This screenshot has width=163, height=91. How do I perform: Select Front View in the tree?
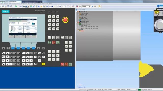coord(84,15)
